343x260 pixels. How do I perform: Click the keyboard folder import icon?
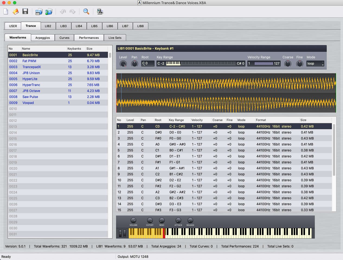point(39,11)
